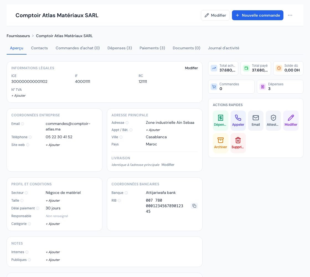Add Internes notes
The image size is (310, 277).
point(53,252)
